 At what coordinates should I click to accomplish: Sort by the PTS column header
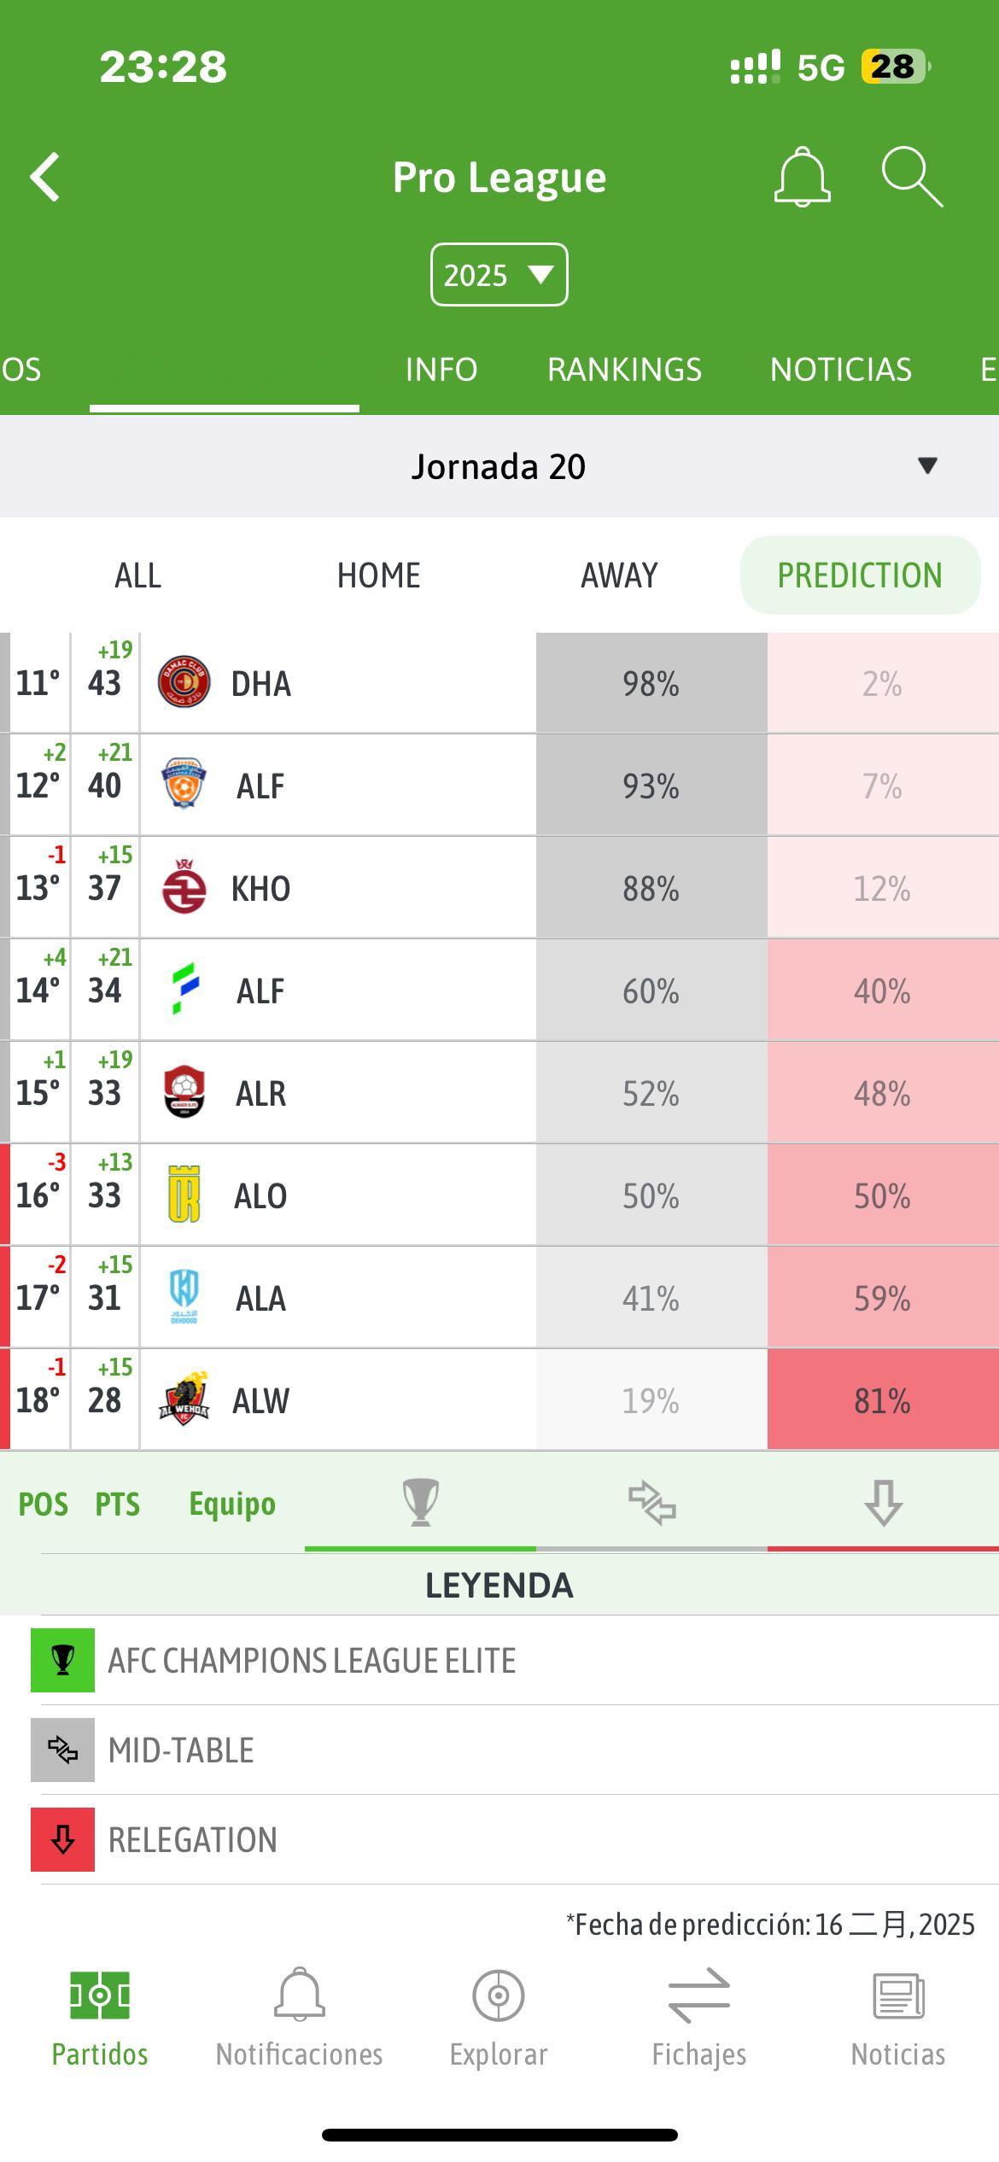[117, 1503]
